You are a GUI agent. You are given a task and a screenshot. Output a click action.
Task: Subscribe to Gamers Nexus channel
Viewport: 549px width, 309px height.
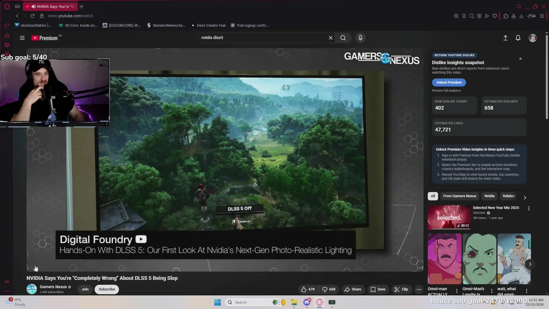107,289
